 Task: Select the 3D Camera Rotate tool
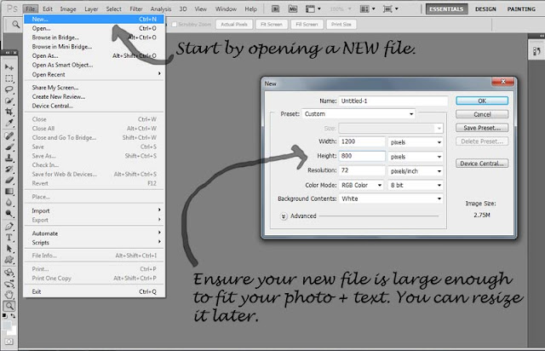click(9, 284)
